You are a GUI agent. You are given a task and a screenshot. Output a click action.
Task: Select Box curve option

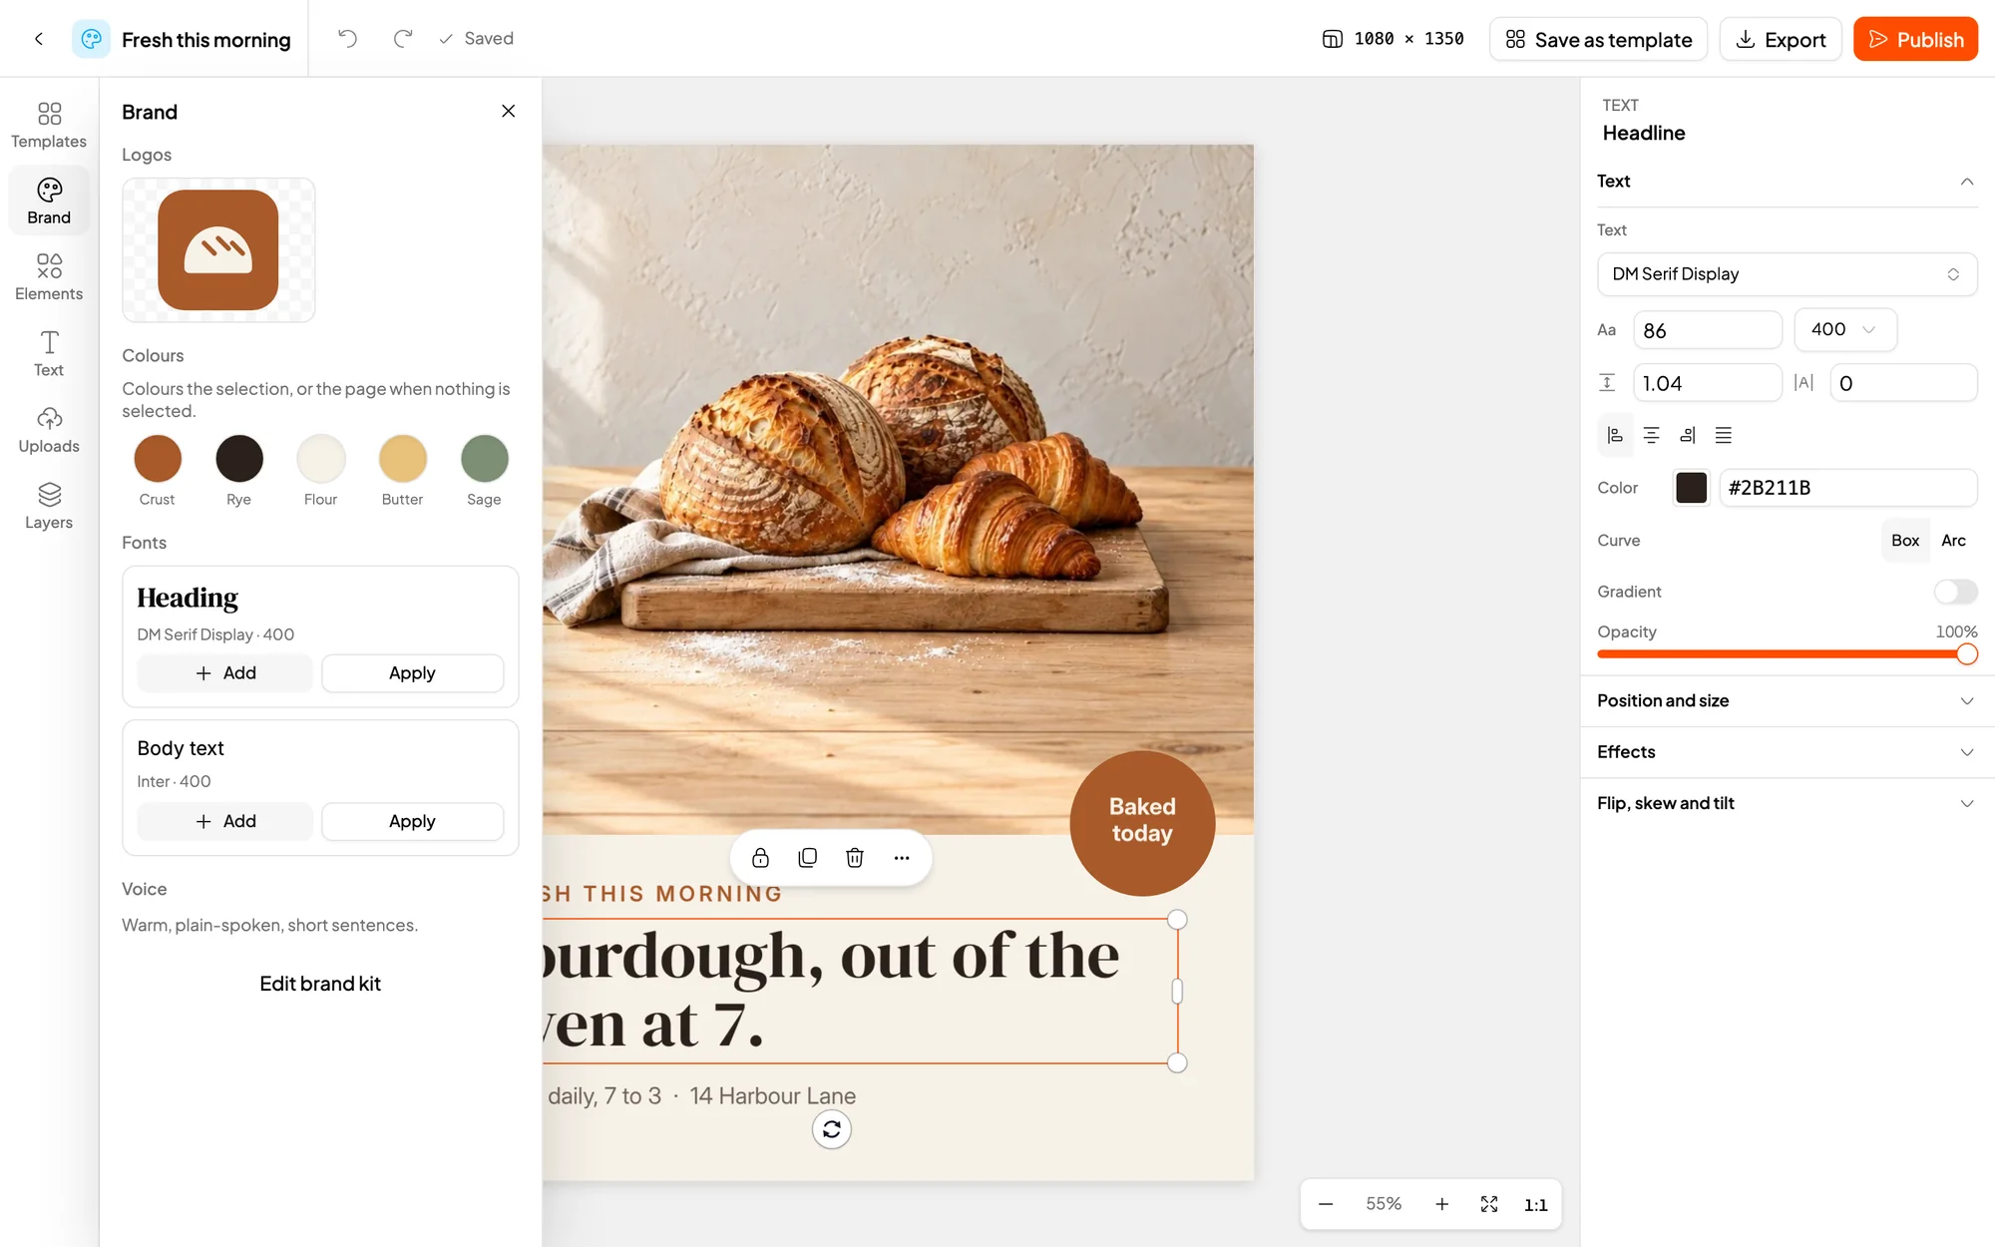[1905, 540]
